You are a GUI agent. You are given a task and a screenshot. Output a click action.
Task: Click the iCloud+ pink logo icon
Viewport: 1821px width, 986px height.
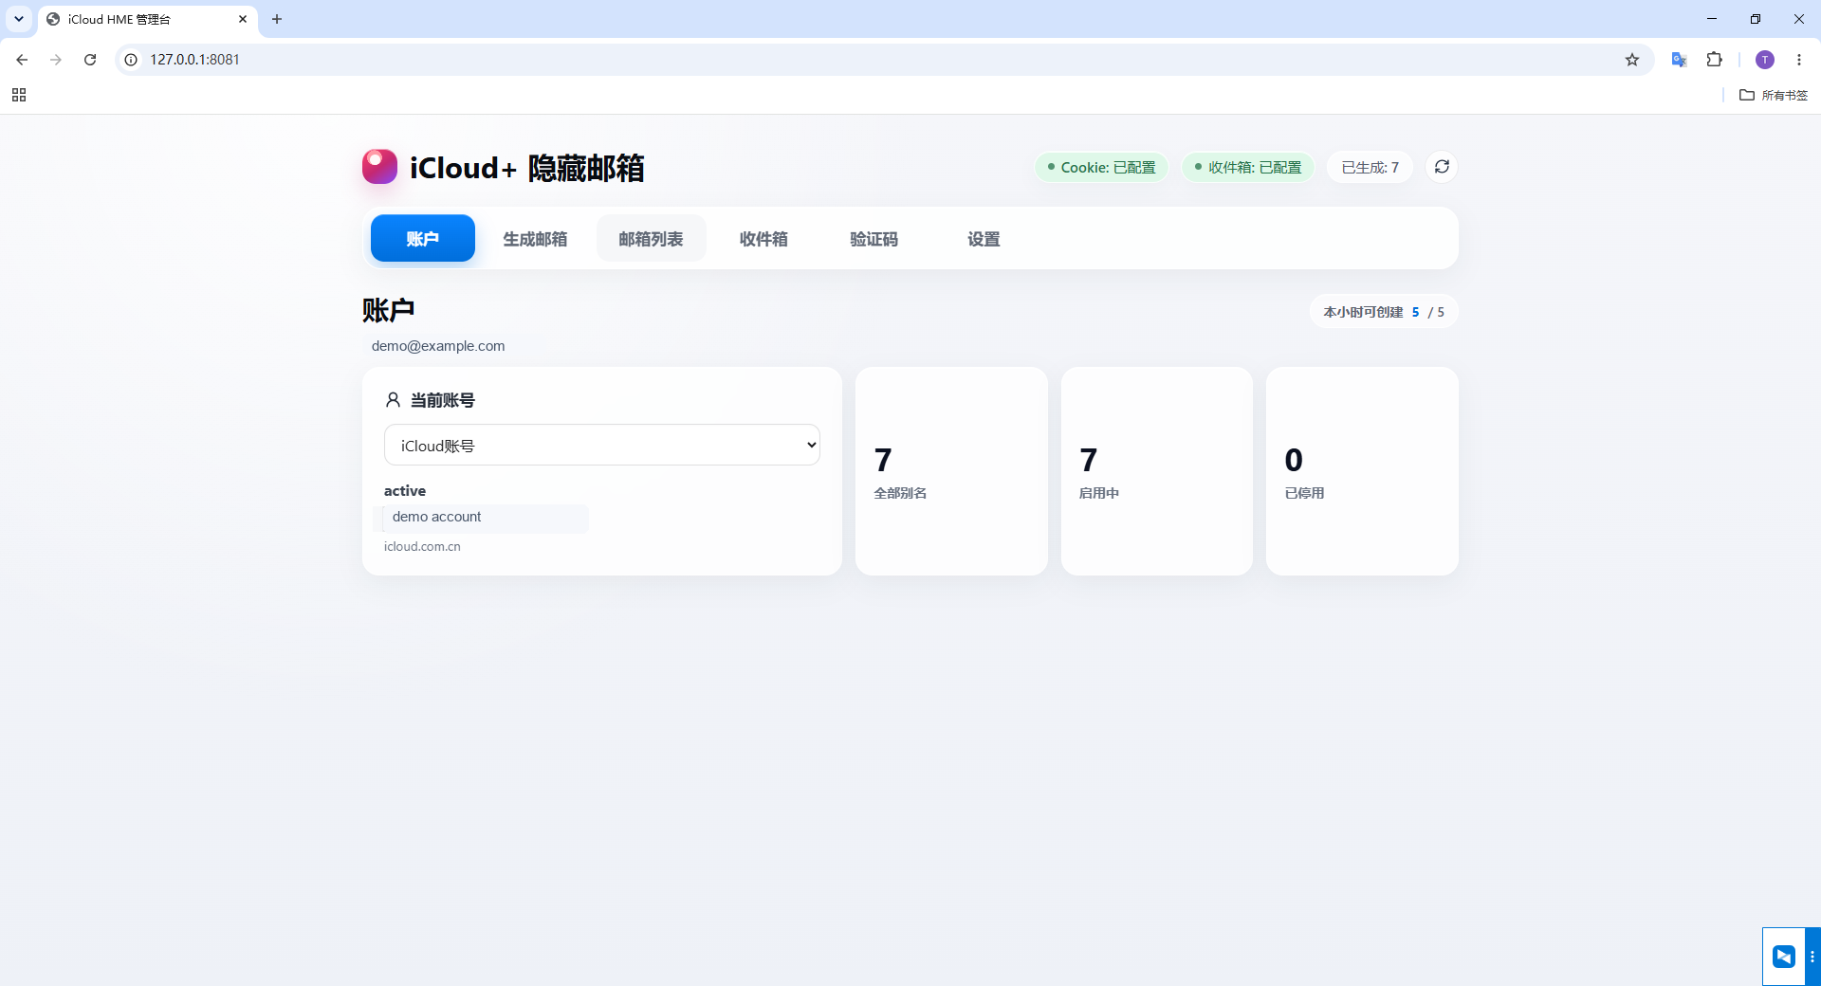coord(379,167)
